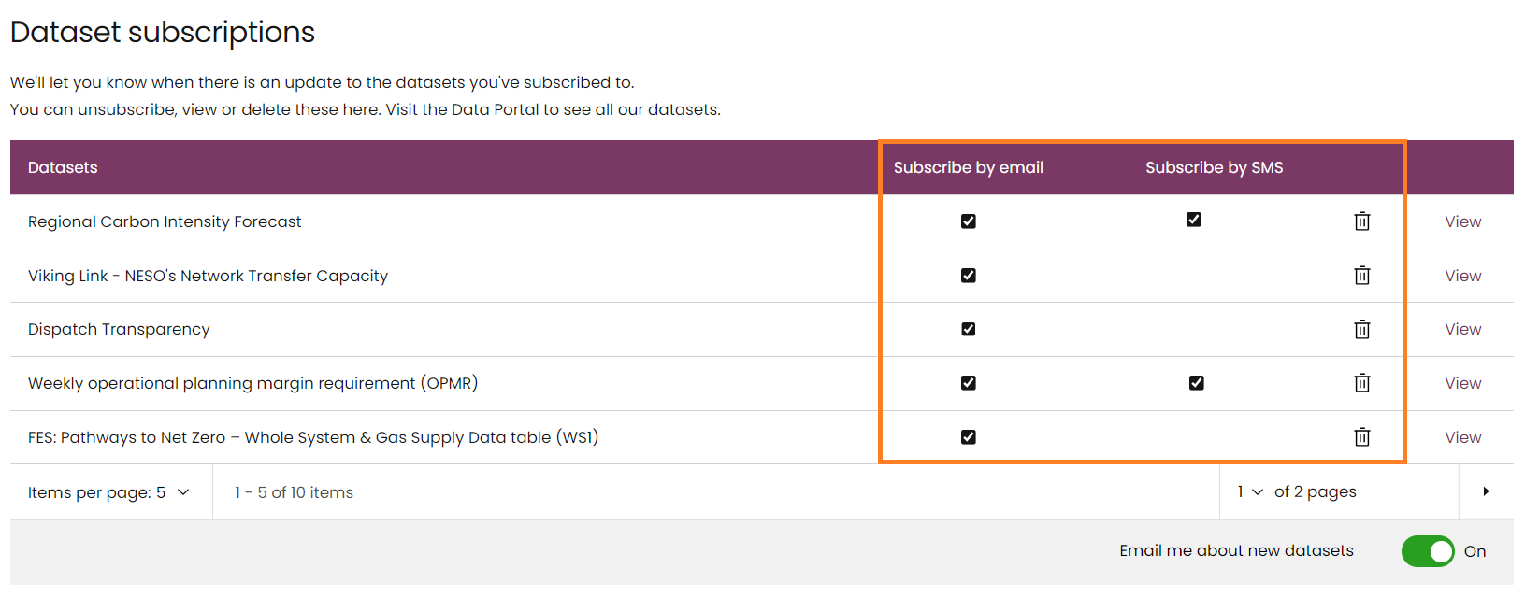Toggle SMS checkbox for Weekly OPMR dataset
This screenshot has height=598, width=1525.
coord(1196,383)
